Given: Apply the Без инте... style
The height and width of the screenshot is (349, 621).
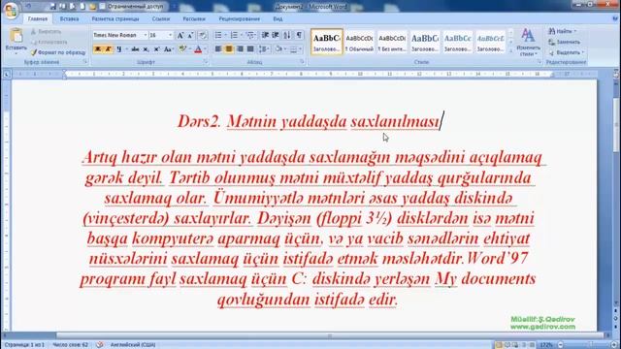Looking at the screenshot, I should coord(392,42).
